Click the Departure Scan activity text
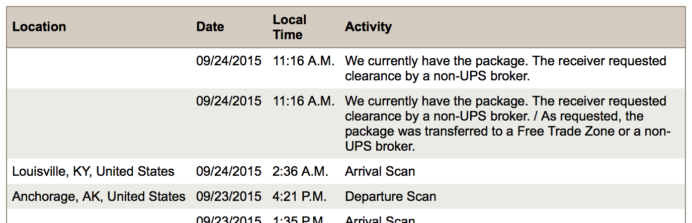The image size is (692, 223). click(x=390, y=196)
